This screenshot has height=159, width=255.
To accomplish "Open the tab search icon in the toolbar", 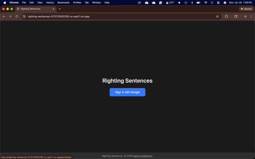I will click(x=236, y=17).
